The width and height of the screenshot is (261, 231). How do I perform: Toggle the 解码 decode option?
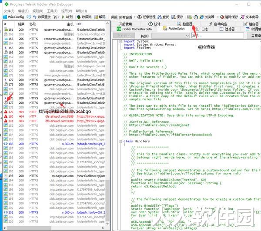pyautogui.click(x=100, y=17)
